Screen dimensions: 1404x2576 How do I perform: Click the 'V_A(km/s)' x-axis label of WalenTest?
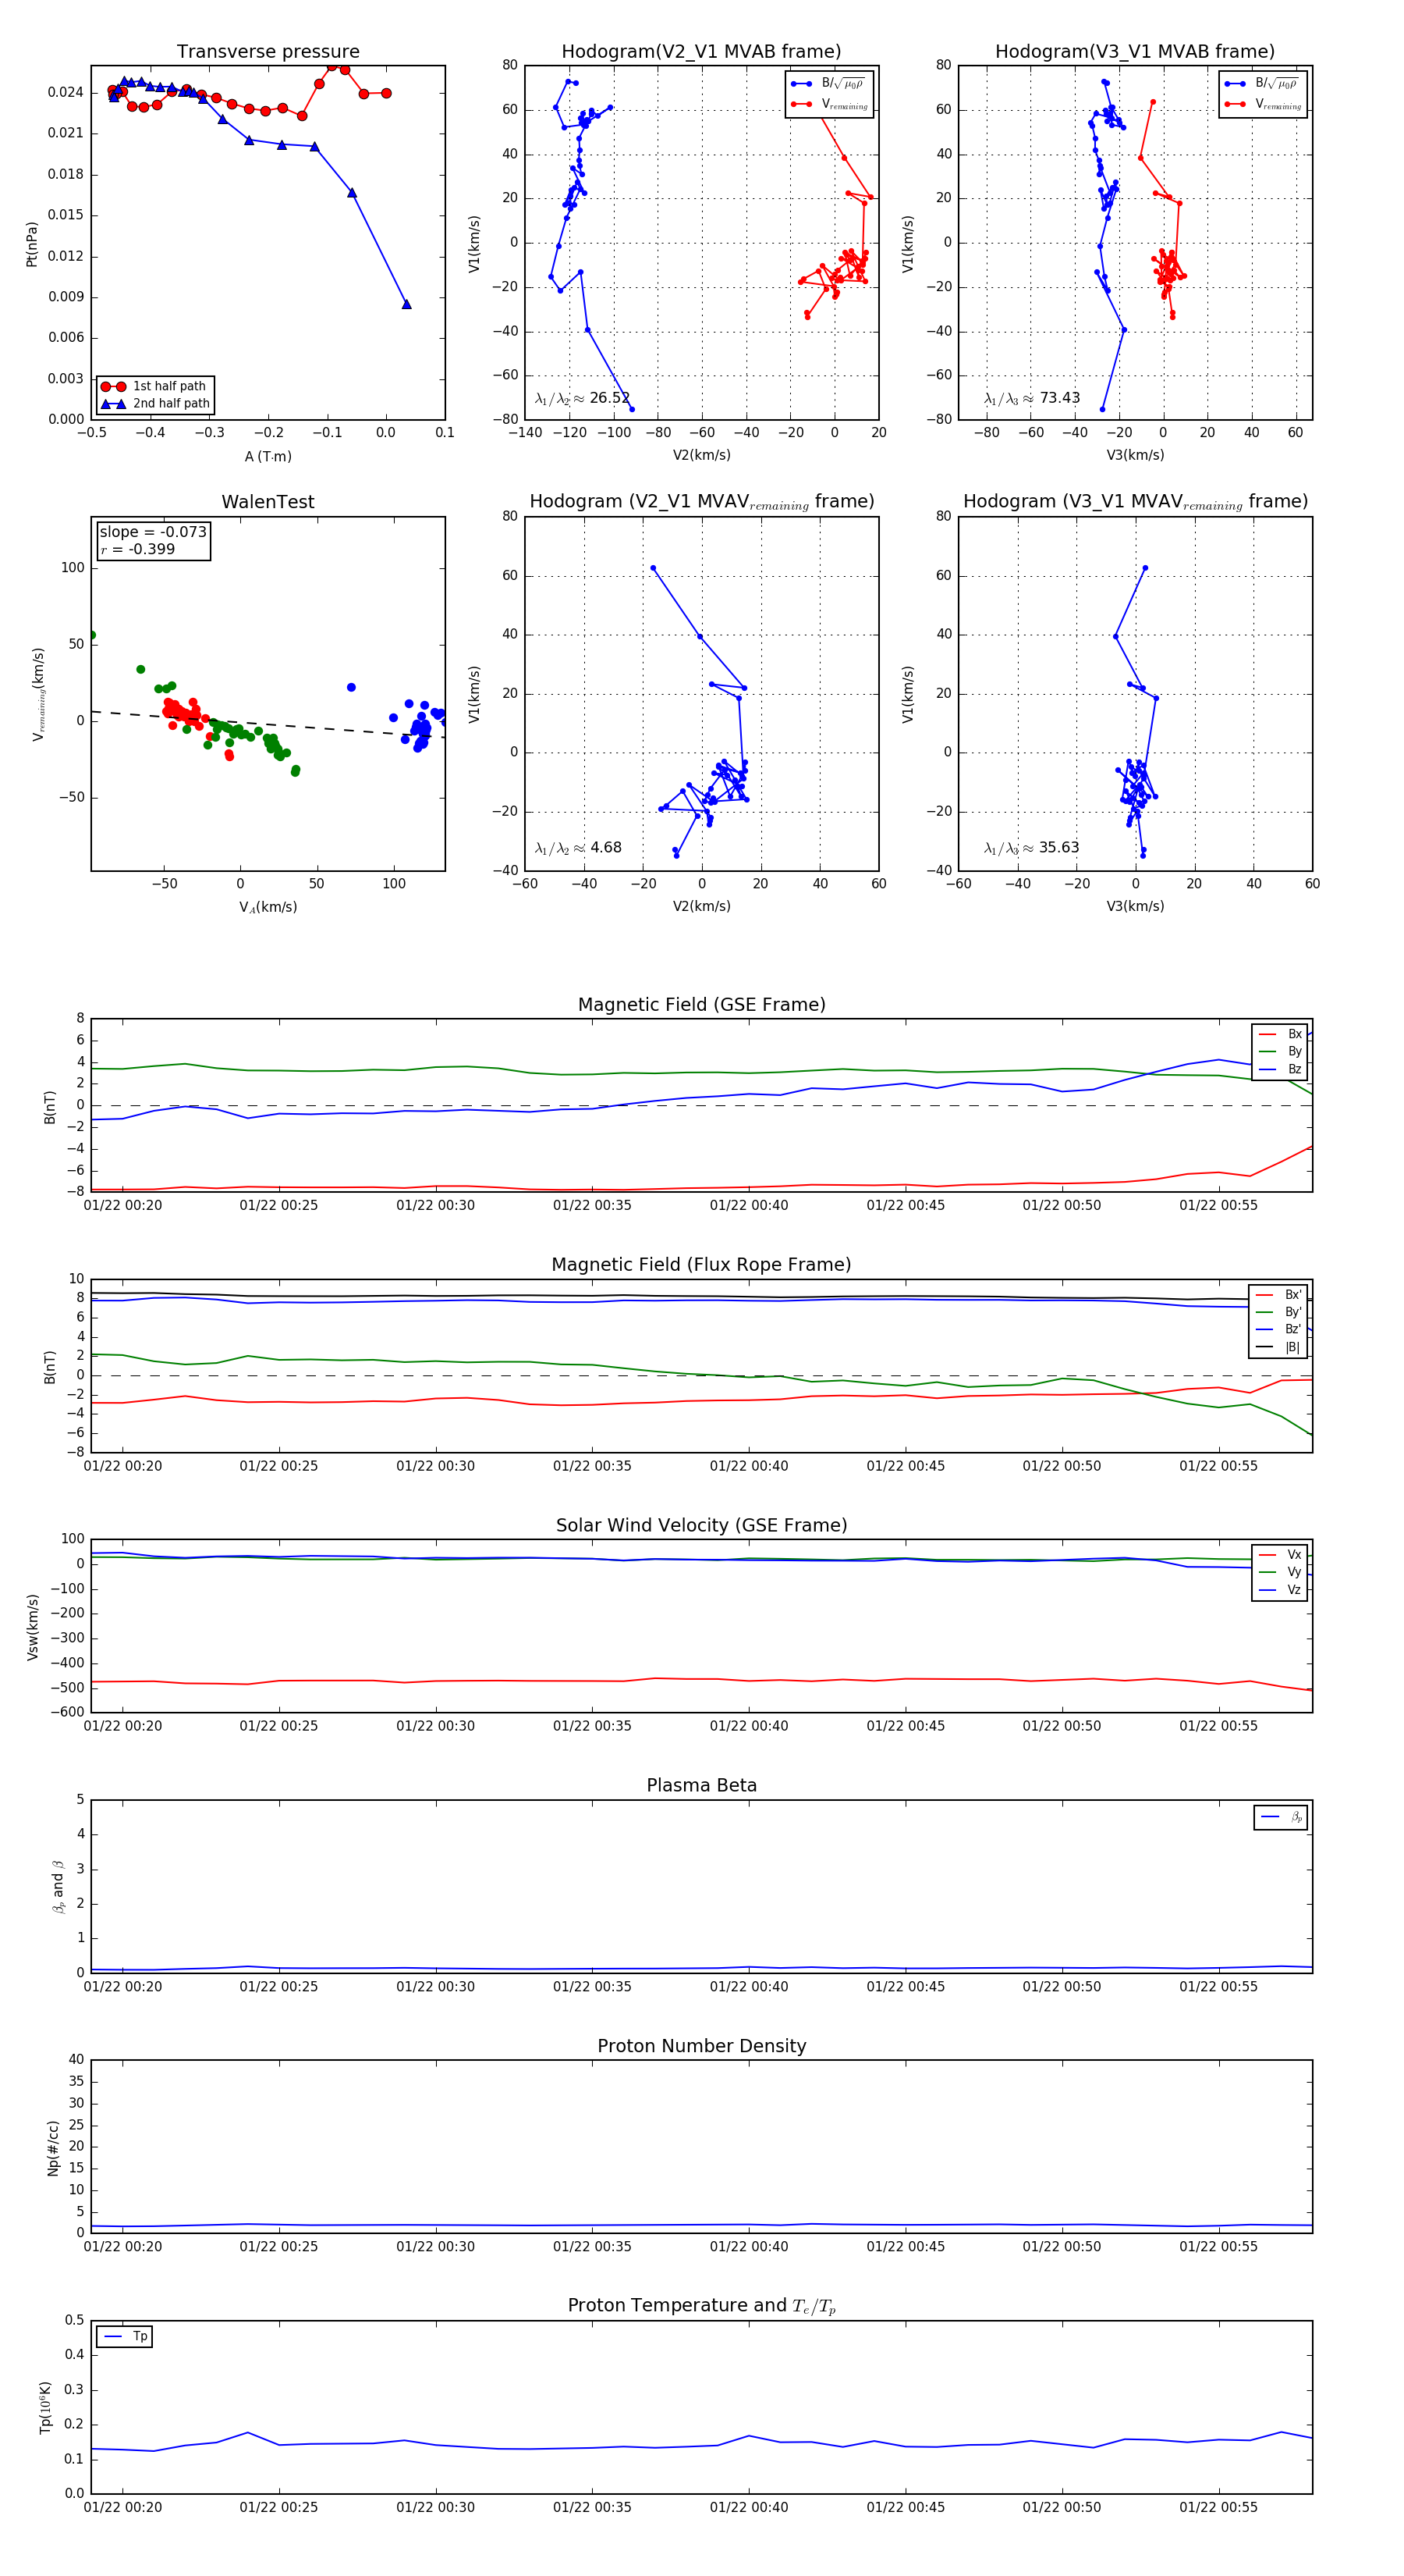click(268, 907)
